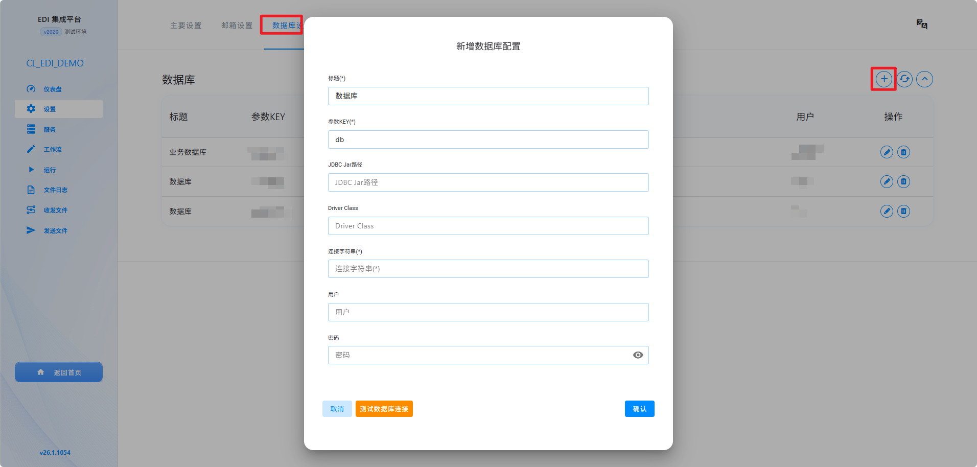Click the v26.1.1054 version text
The image size is (977, 467).
tap(55, 453)
